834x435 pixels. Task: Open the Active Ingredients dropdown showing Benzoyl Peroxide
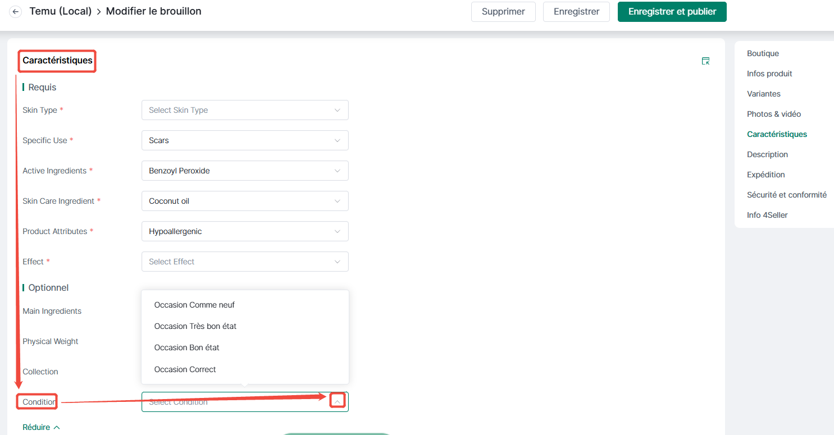click(x=245, y=171)
